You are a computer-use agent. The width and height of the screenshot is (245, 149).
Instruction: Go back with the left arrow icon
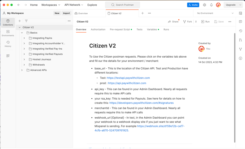[19, 5]
